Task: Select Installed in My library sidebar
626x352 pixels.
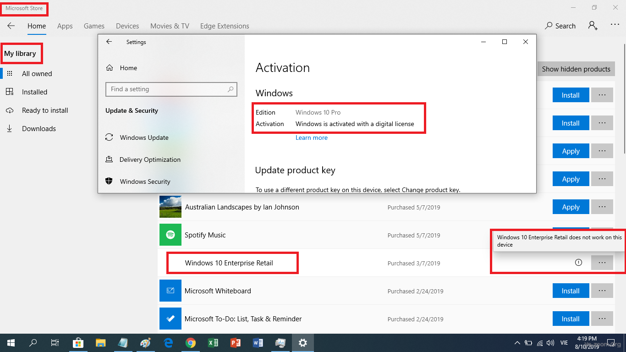Action: click(34, 92)
